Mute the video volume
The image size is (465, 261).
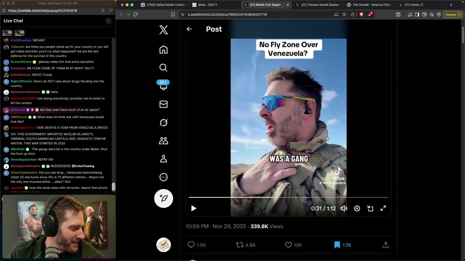344,208
